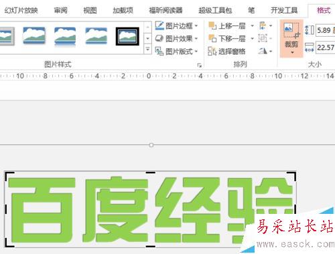The height and width of the screenshot is (254, 335).
Task: Apply the perspective shadow picture style thumbnail
Action: [x=96, y=35]
